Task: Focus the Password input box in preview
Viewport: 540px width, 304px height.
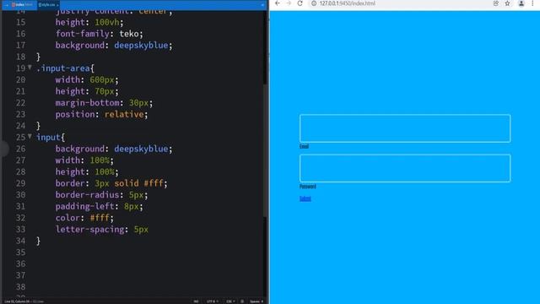Action: 405,168
